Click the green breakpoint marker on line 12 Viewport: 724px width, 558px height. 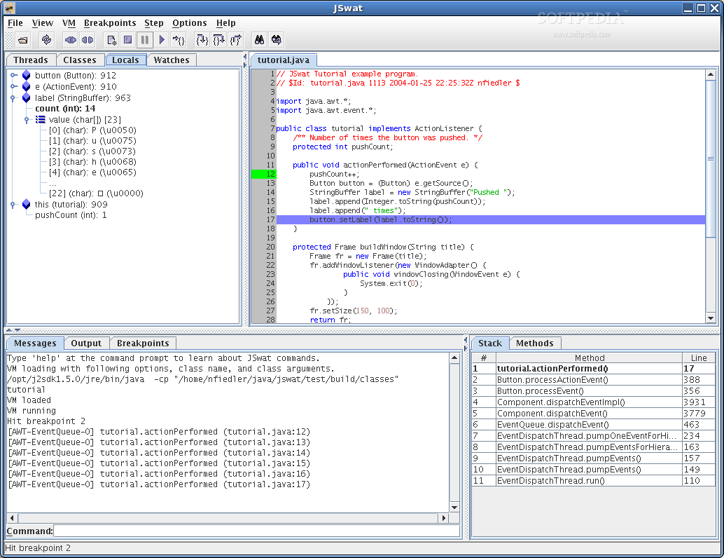(x=264, y=174)
